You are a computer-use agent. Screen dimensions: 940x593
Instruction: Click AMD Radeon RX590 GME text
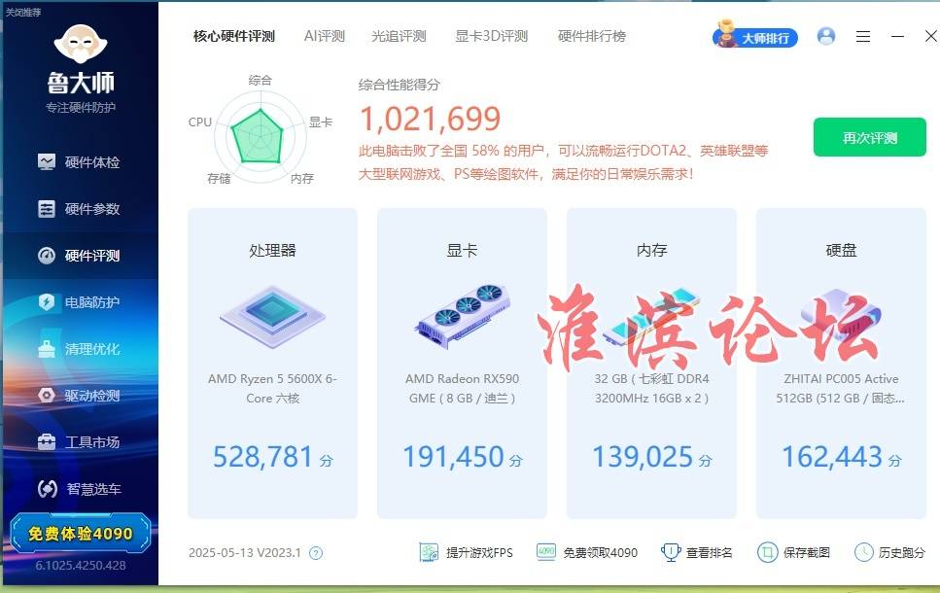462,389
